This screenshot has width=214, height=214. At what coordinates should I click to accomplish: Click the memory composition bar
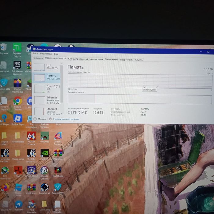coord(140,99)
